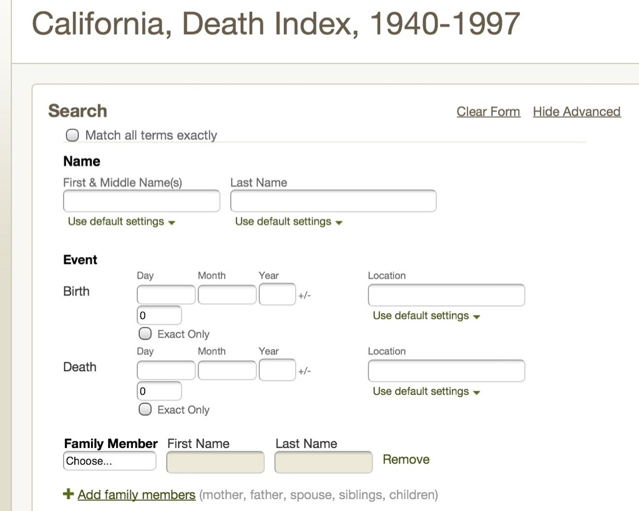Enable Match all terms exactly checkbox
Screen dimensions: 639x511
coord(72,135)
